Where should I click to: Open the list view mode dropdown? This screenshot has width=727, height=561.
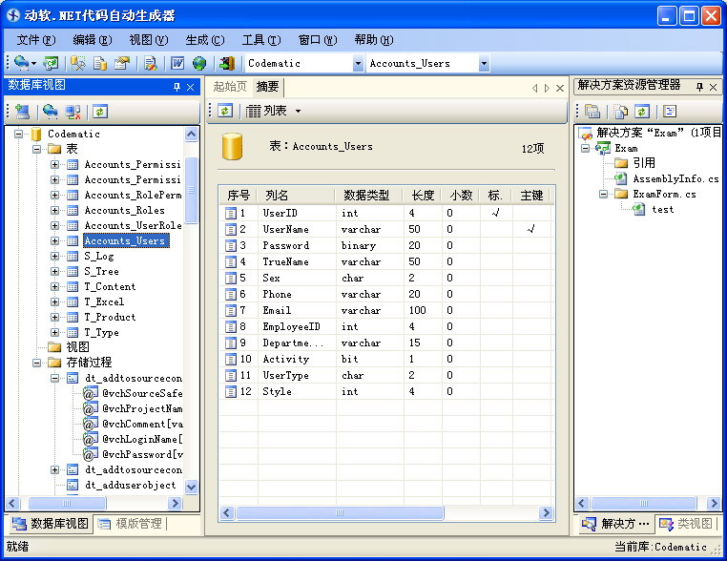(298, 111)
